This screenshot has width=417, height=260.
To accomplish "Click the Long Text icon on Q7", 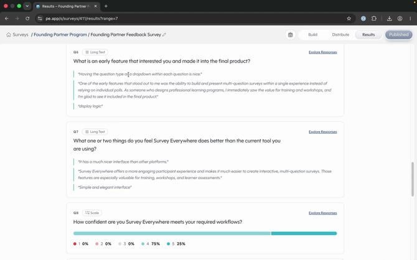I will click(x=87, y=132).
